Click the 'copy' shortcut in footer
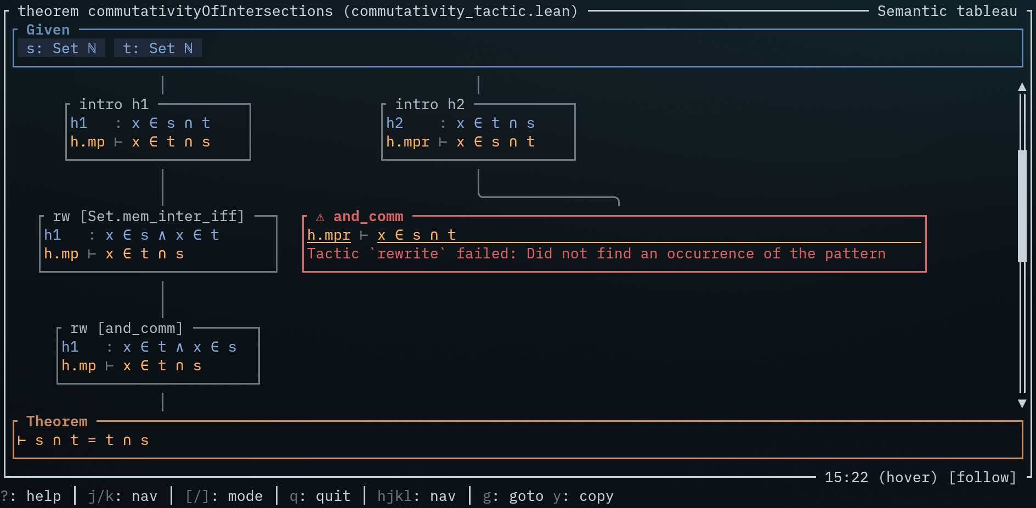This screenshot has width=1036, height=508. (x=596, y=496)
